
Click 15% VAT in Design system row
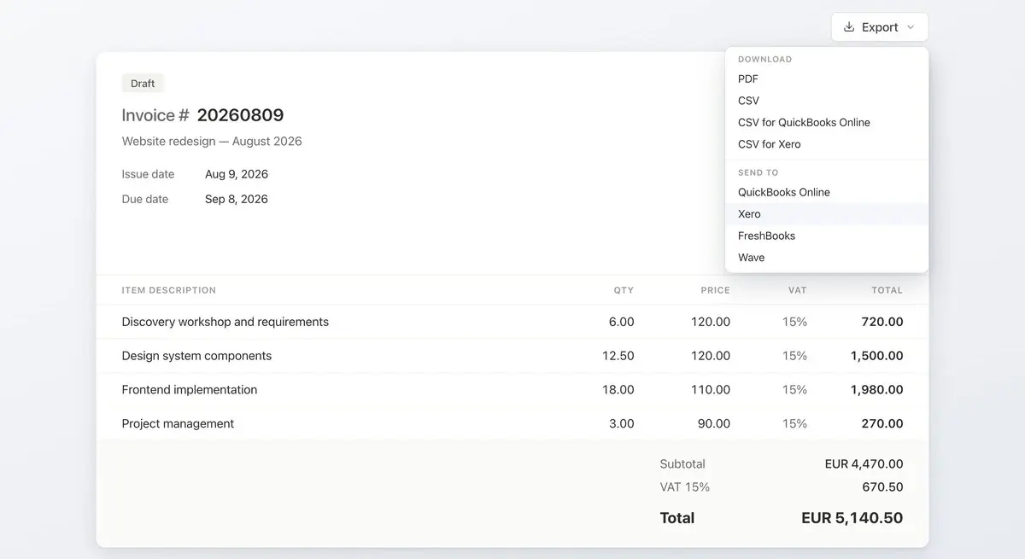point(795,356)
